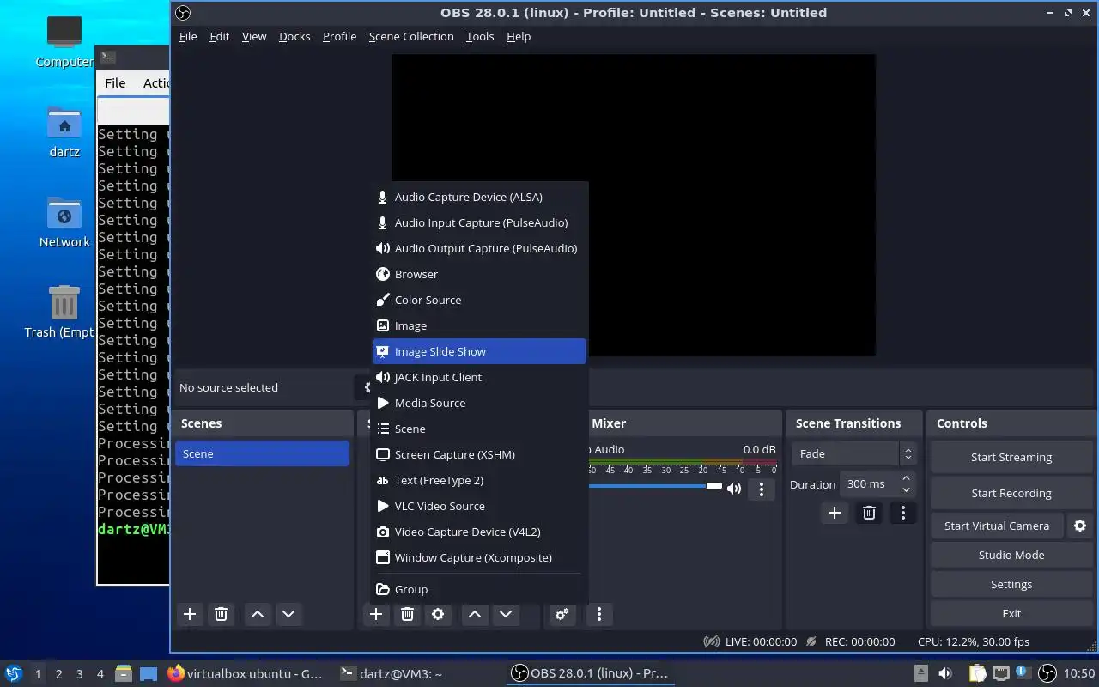Select VLC Video Source
This screenshot has height=687, width=1099.
point(479,506)
